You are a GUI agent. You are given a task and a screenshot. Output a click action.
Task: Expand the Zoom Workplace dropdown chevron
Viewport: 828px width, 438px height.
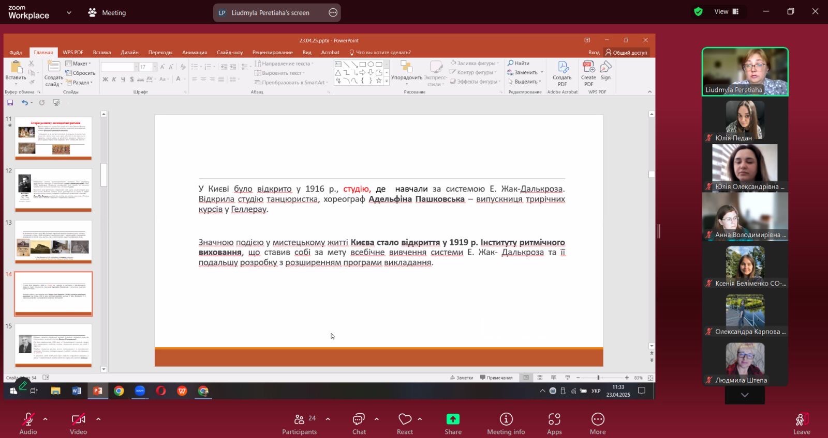[69, 12]
